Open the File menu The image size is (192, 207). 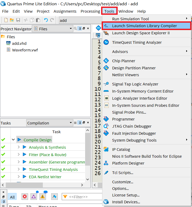pyautogui.click(x=5, y=11)
